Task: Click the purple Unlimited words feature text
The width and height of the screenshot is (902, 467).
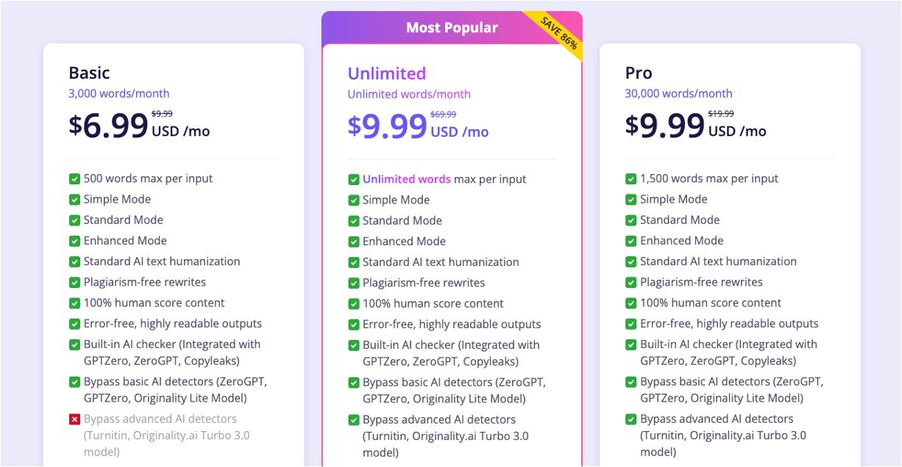Action: point(406,179)
